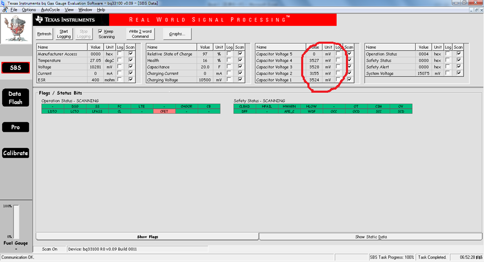Click the ESR value 400

(95, 80)
